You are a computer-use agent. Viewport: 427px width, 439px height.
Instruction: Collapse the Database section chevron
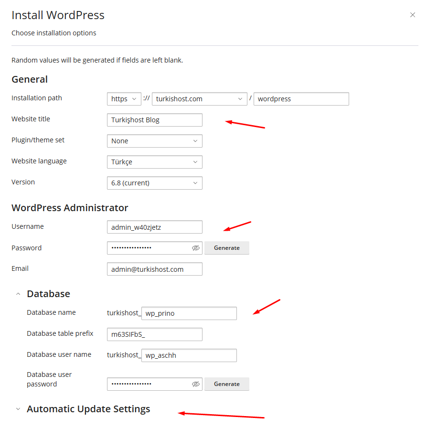(x=18, y=294)
